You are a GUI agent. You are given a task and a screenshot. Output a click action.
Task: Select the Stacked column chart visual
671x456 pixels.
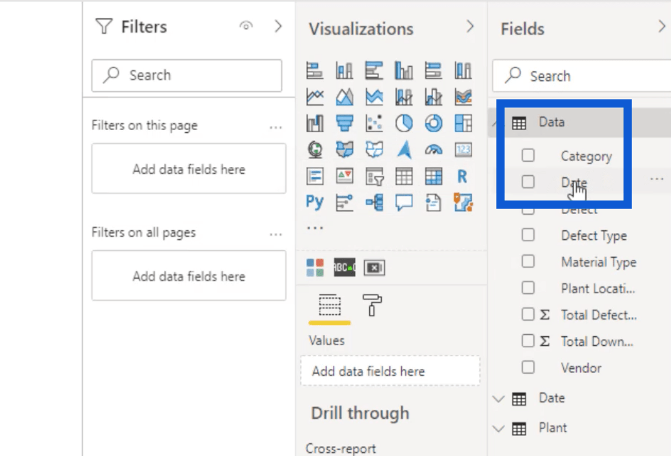[x=344, y=70]
